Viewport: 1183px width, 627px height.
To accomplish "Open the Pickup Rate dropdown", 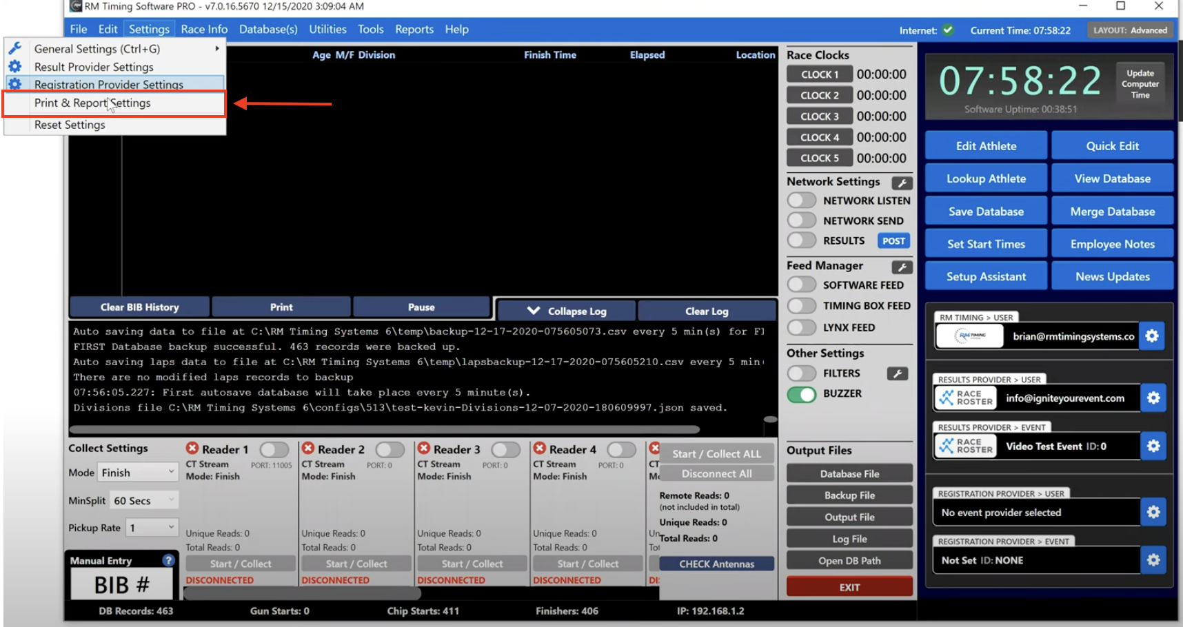I will click(x=152, y=528).
